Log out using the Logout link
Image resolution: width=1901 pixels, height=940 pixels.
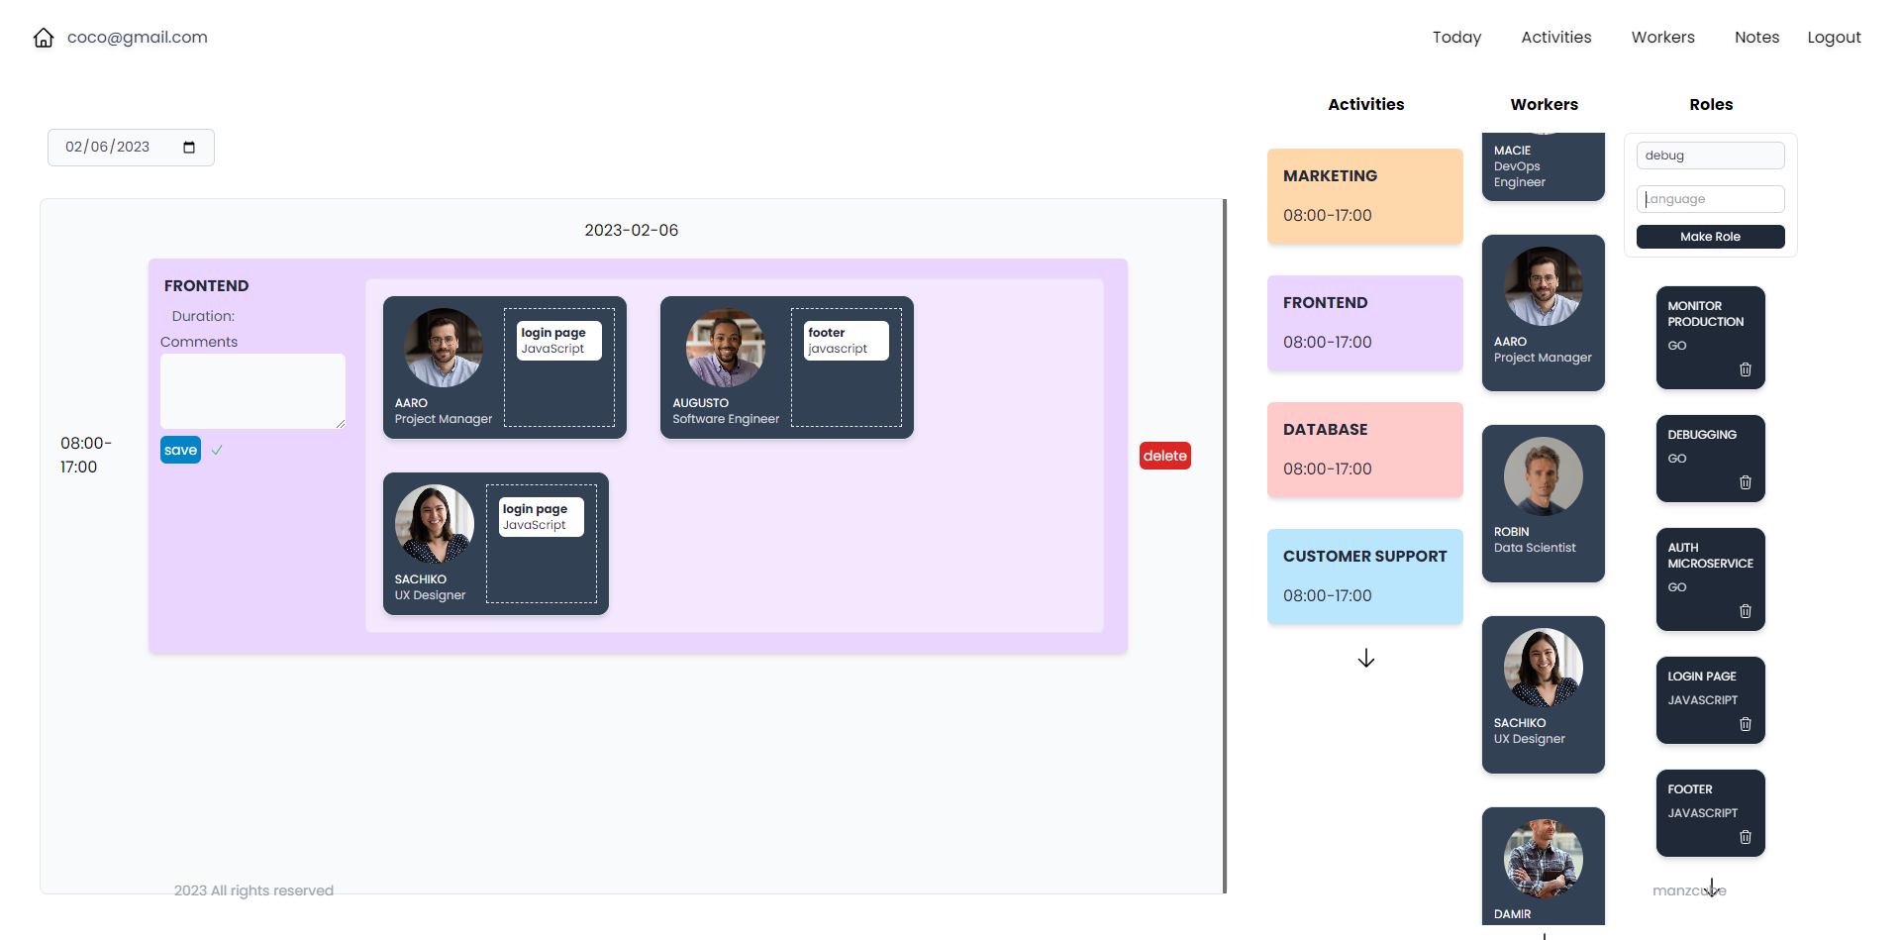pyautogui.click(x=1835, y=38)
